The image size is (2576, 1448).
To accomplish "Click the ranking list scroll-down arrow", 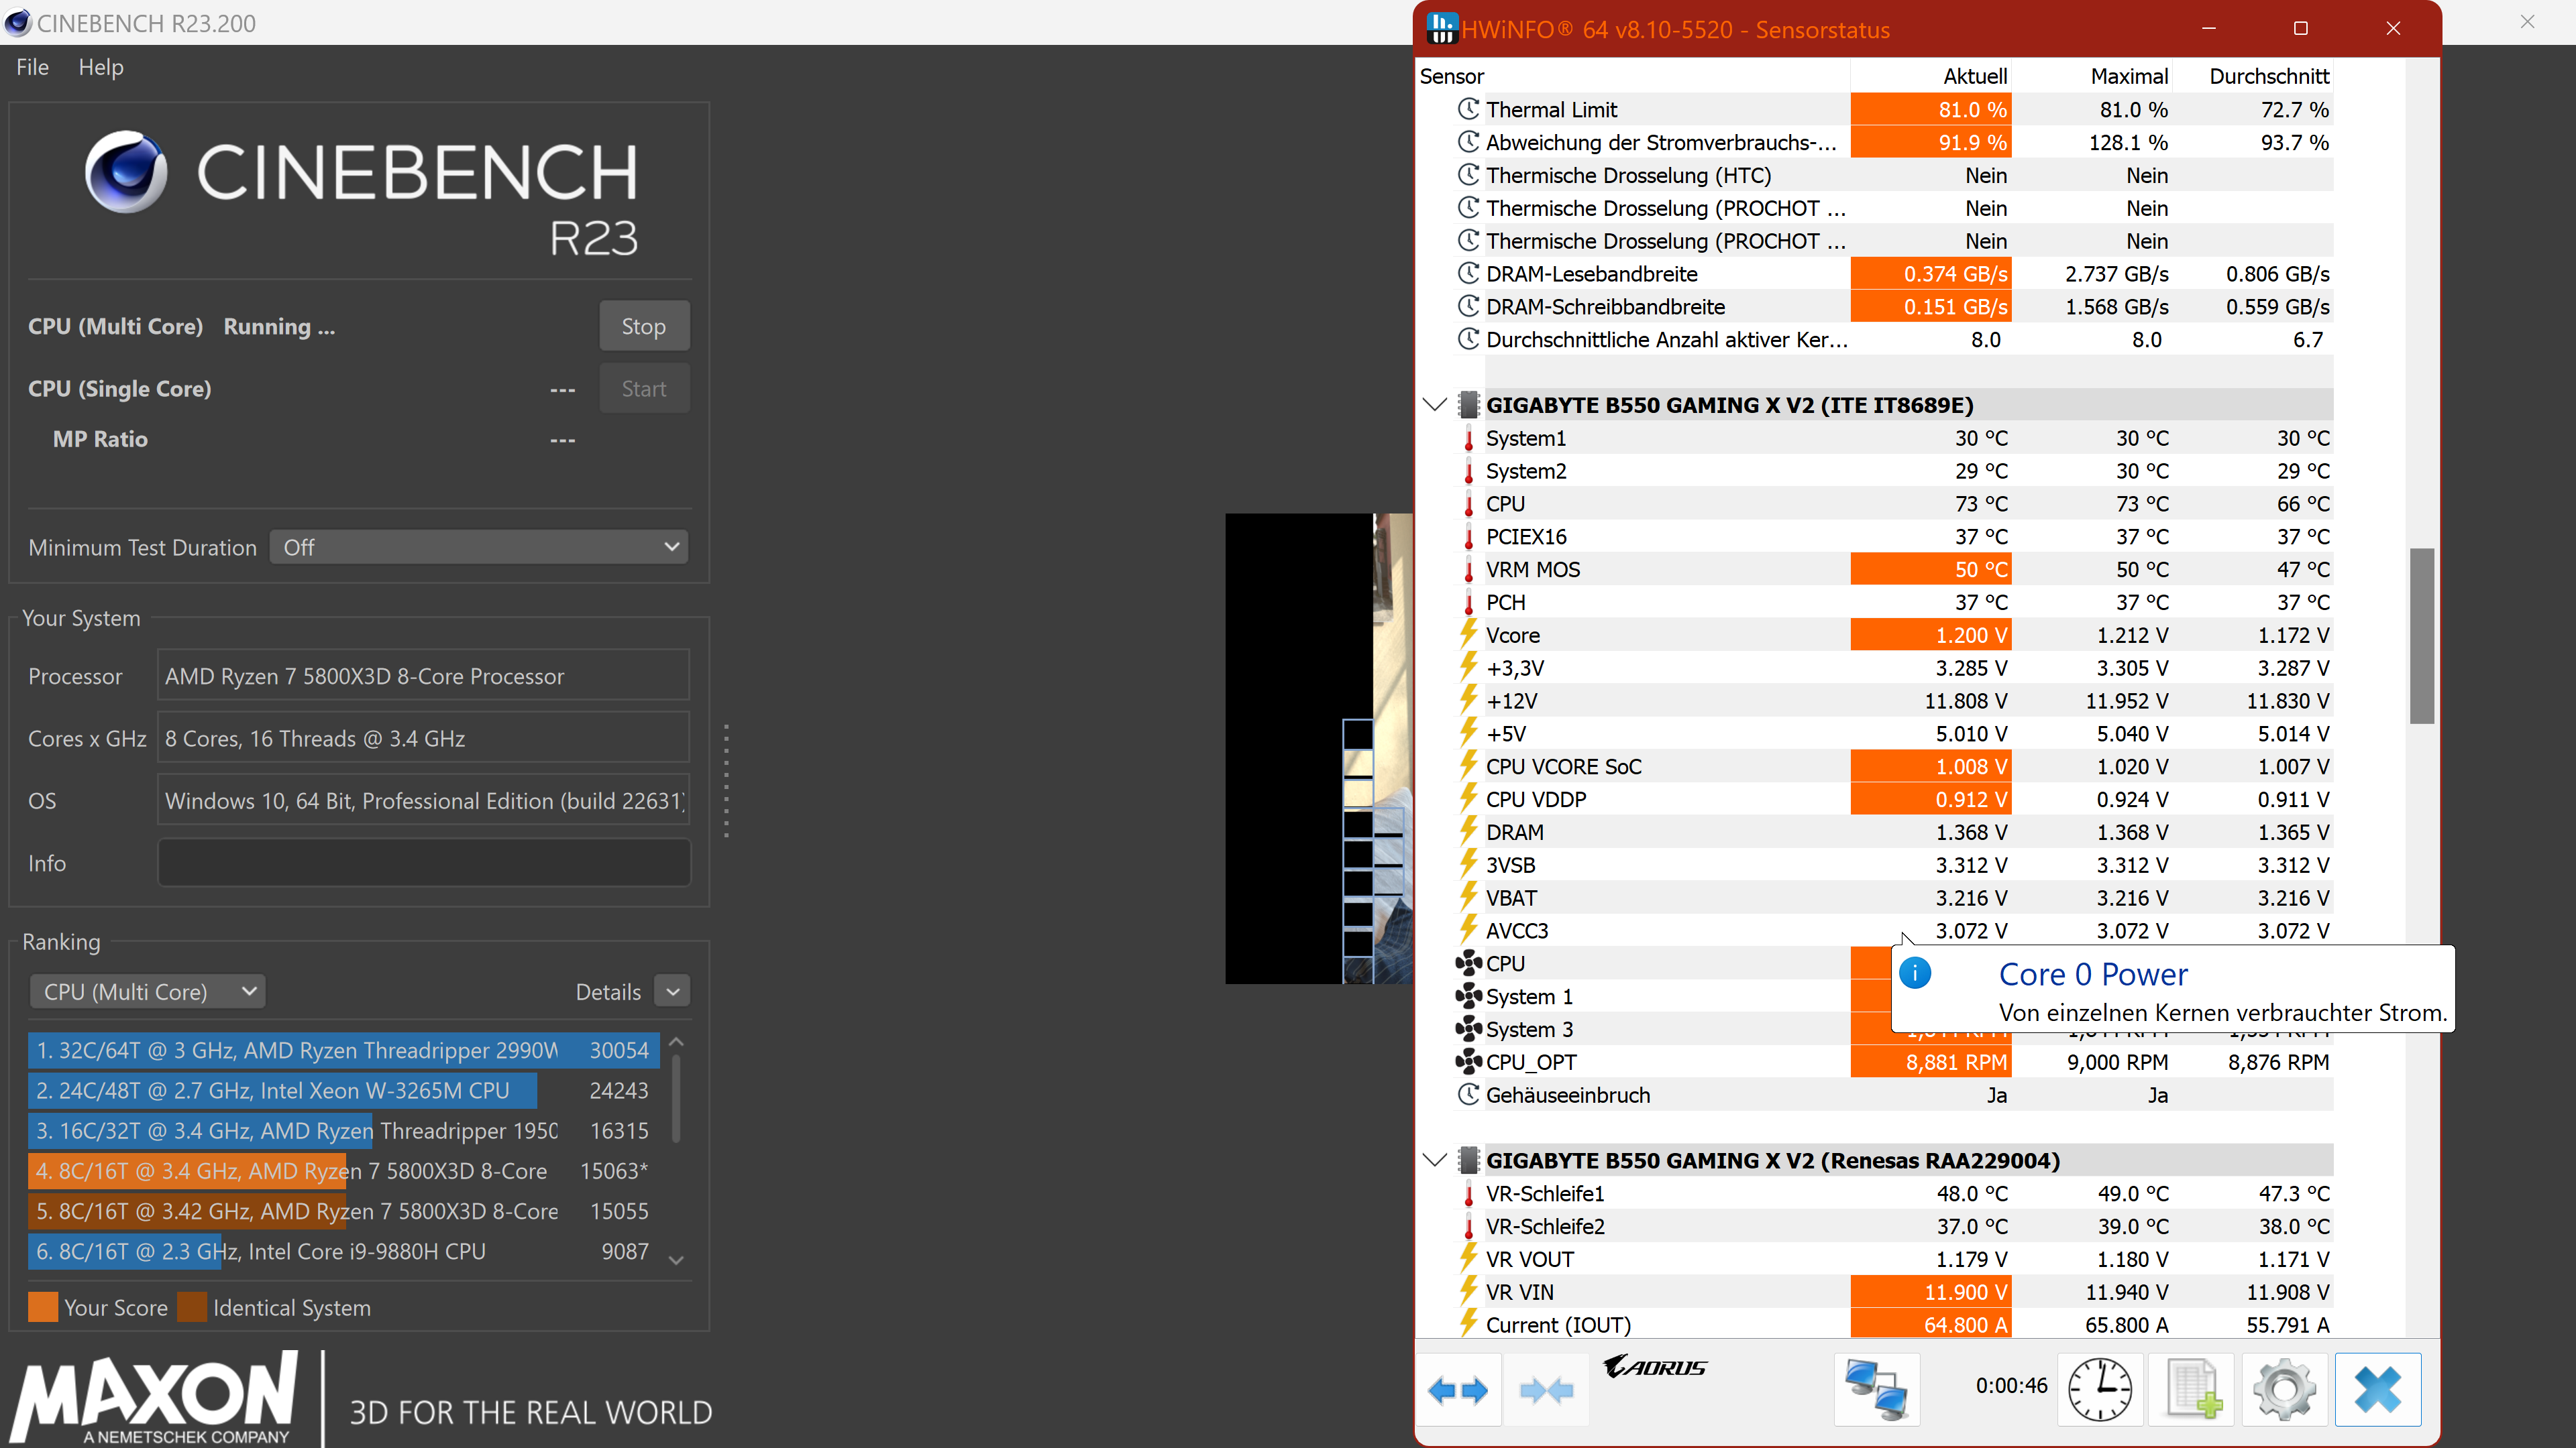I will (676, 1260).
